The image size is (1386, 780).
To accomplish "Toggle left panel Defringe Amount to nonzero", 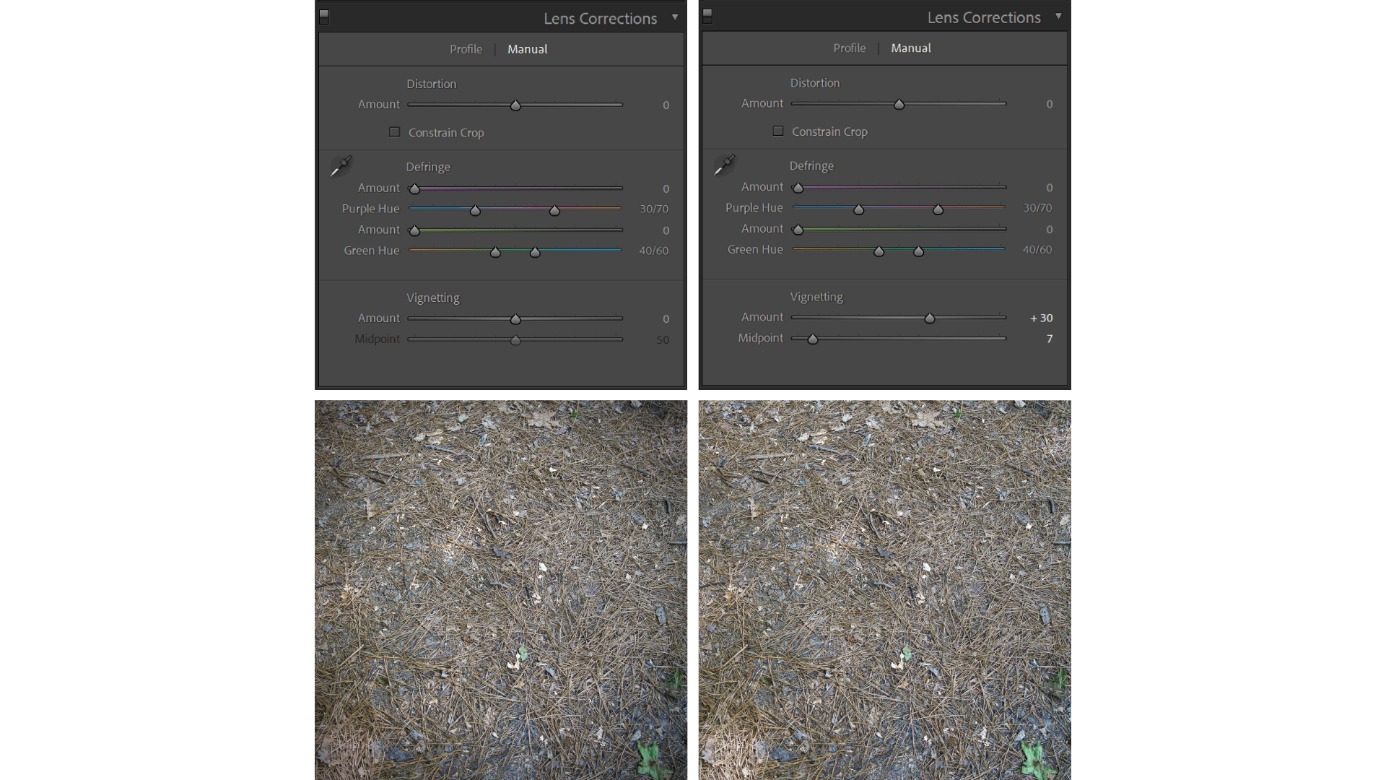I will pyautogui.click(x=415, y=188).
